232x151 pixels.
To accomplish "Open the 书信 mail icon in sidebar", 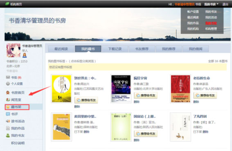I will point(8,77).
